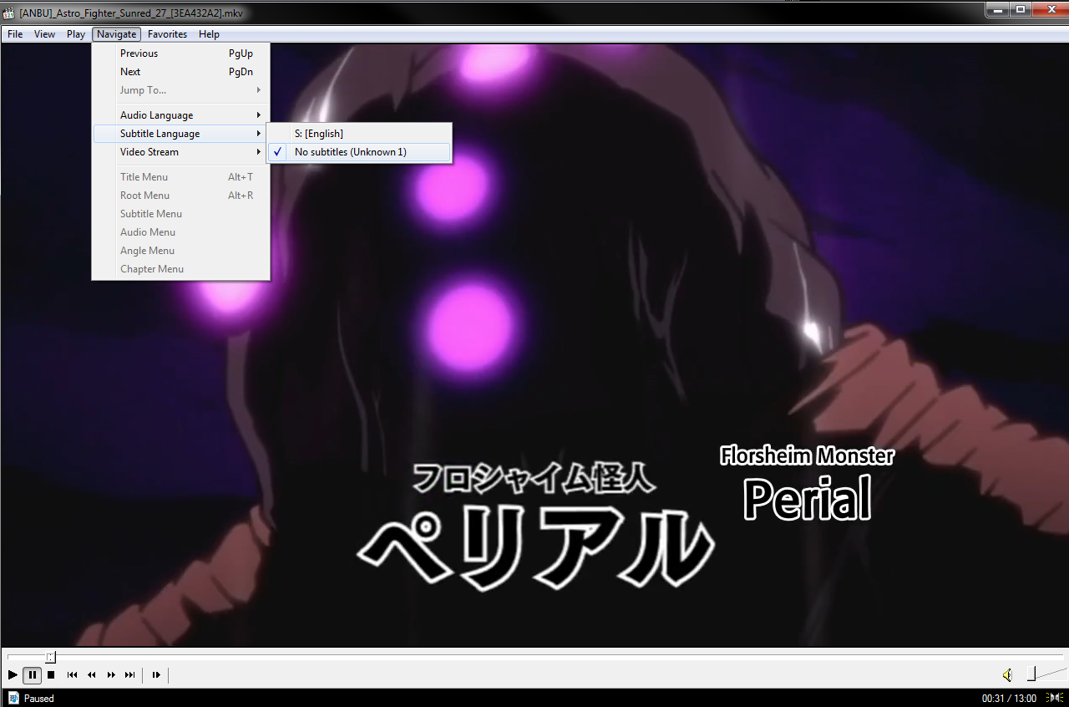Stop video playback
Image resolution: width=1069 pixels, height=707 pixels.
tap(51, 674)
